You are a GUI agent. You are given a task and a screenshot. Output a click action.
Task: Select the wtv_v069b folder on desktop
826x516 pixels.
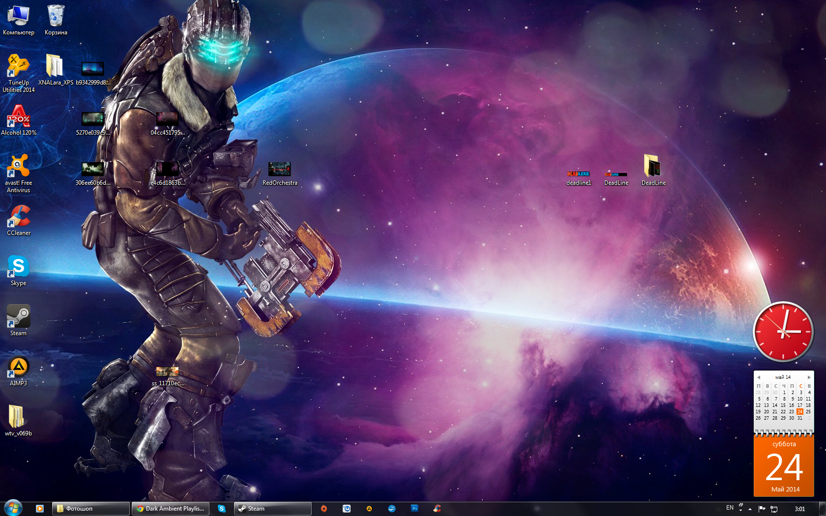(x=19, y=421)
